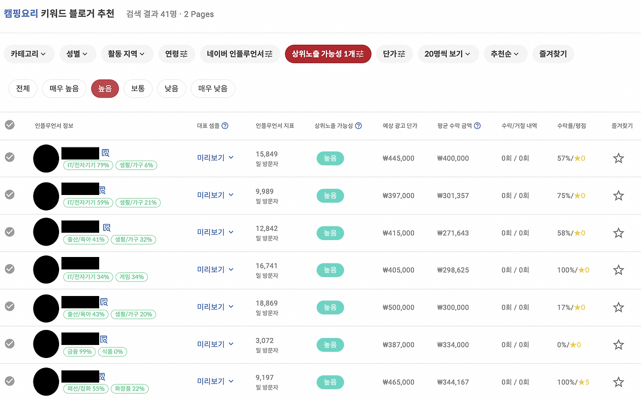This screenshot has width=641, height=400.
Task: Switch to the 매우 높음 filter tab
Action: coord(64,88)
